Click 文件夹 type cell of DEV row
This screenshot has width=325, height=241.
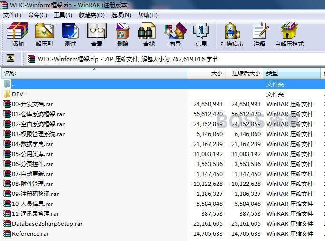[x=275, y=94]
